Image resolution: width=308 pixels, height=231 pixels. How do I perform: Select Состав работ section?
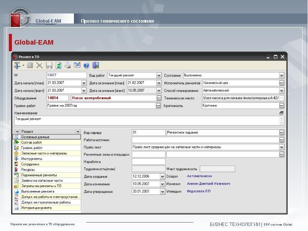32,142
